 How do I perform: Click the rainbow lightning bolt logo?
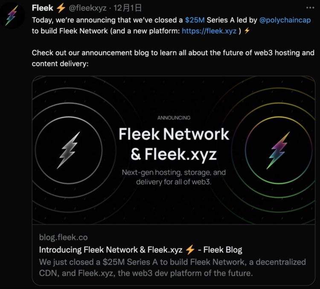pos(278,149)
